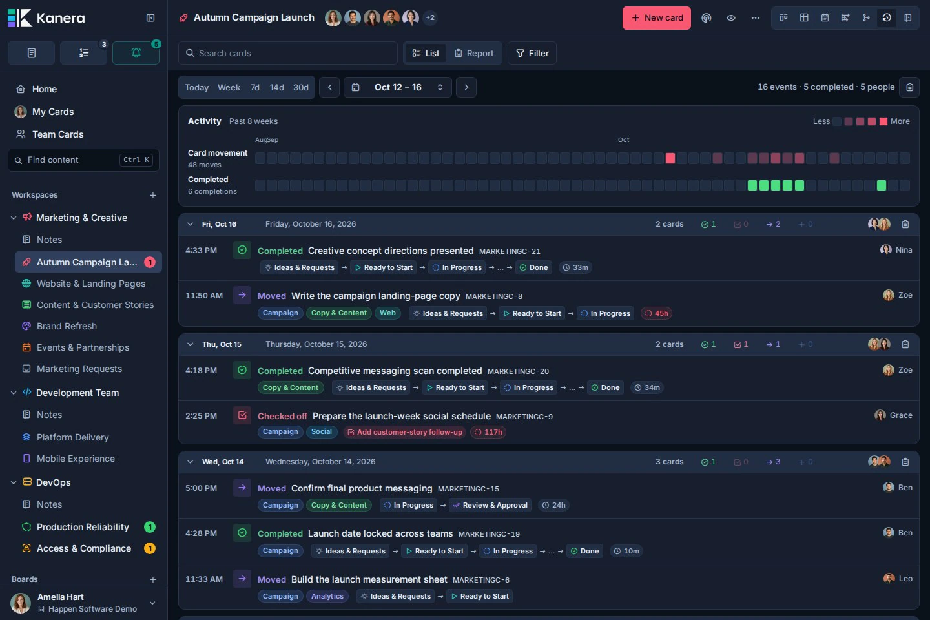Click the clipboard icon beside the events summary
This screenshot has height=620, width=930.
[910, 87]
